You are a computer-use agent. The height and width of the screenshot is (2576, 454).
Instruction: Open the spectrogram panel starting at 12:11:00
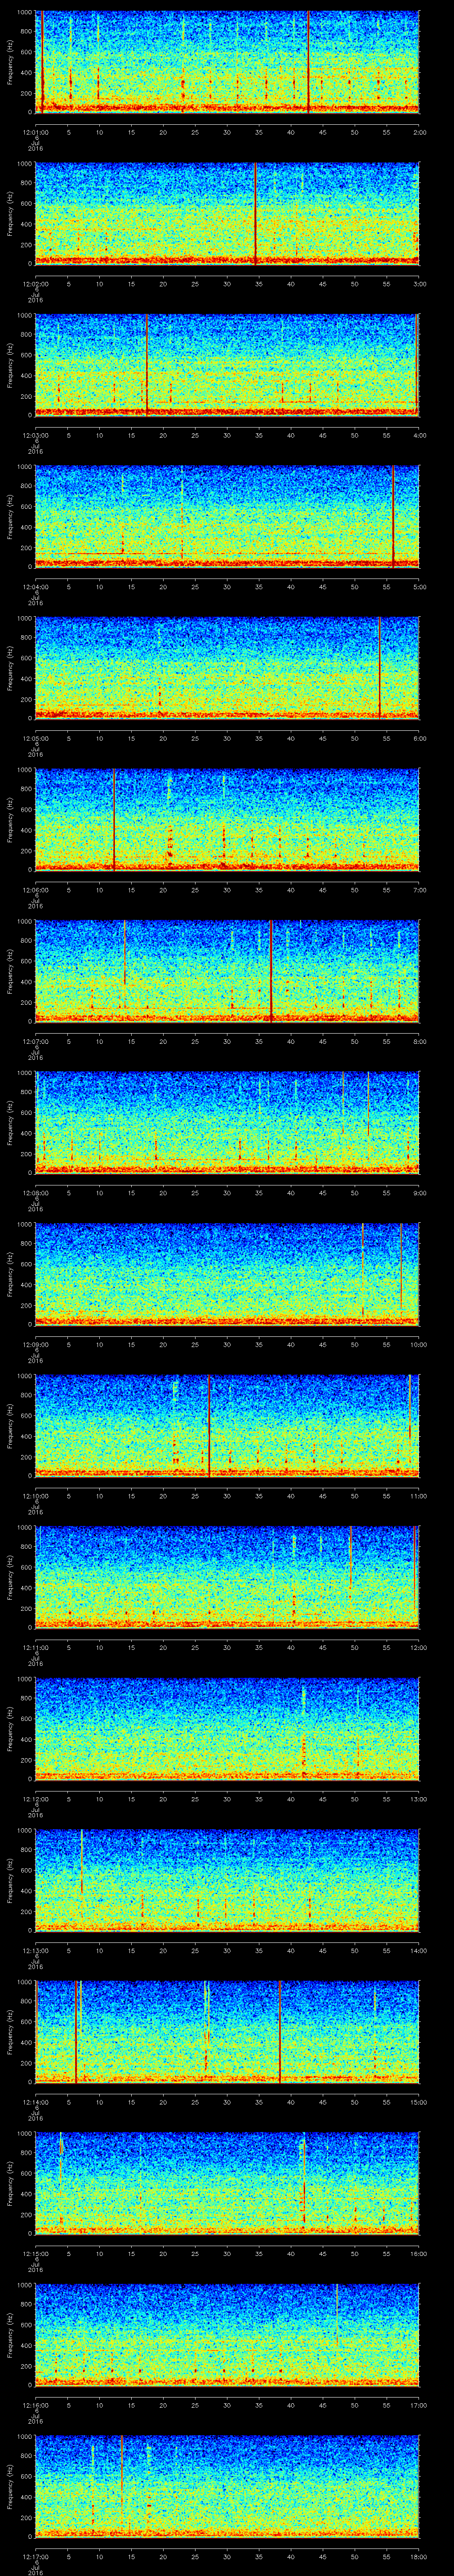227,1577
